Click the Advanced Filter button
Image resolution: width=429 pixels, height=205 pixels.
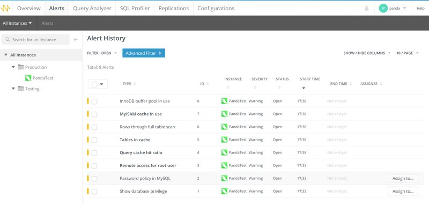(144, 53)
